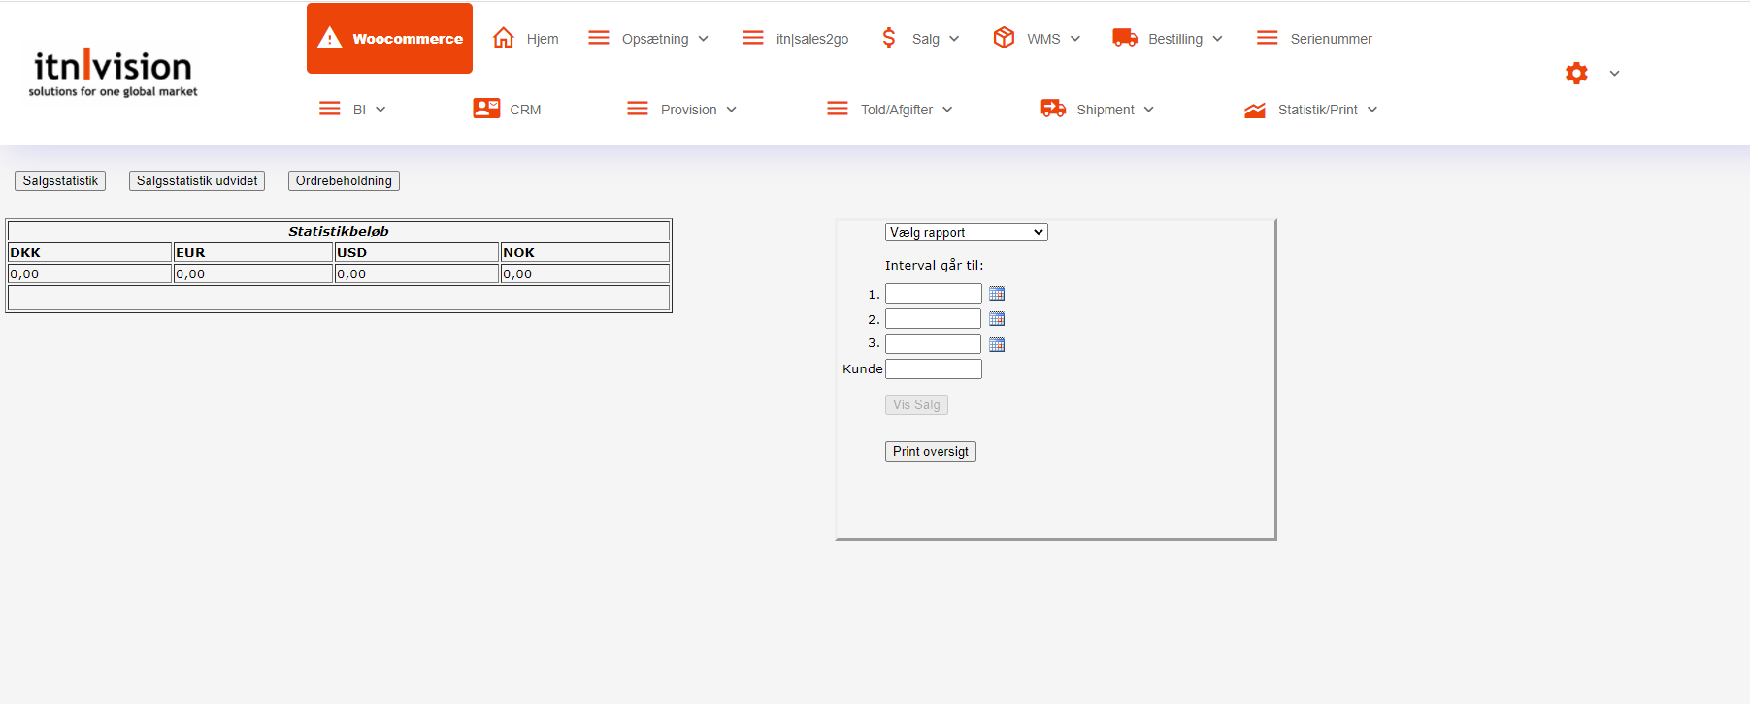Expand the chevron beside the settings gear

point(1614,74)
